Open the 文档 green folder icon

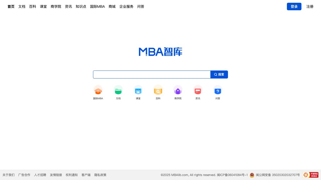(x=118, y=90)
